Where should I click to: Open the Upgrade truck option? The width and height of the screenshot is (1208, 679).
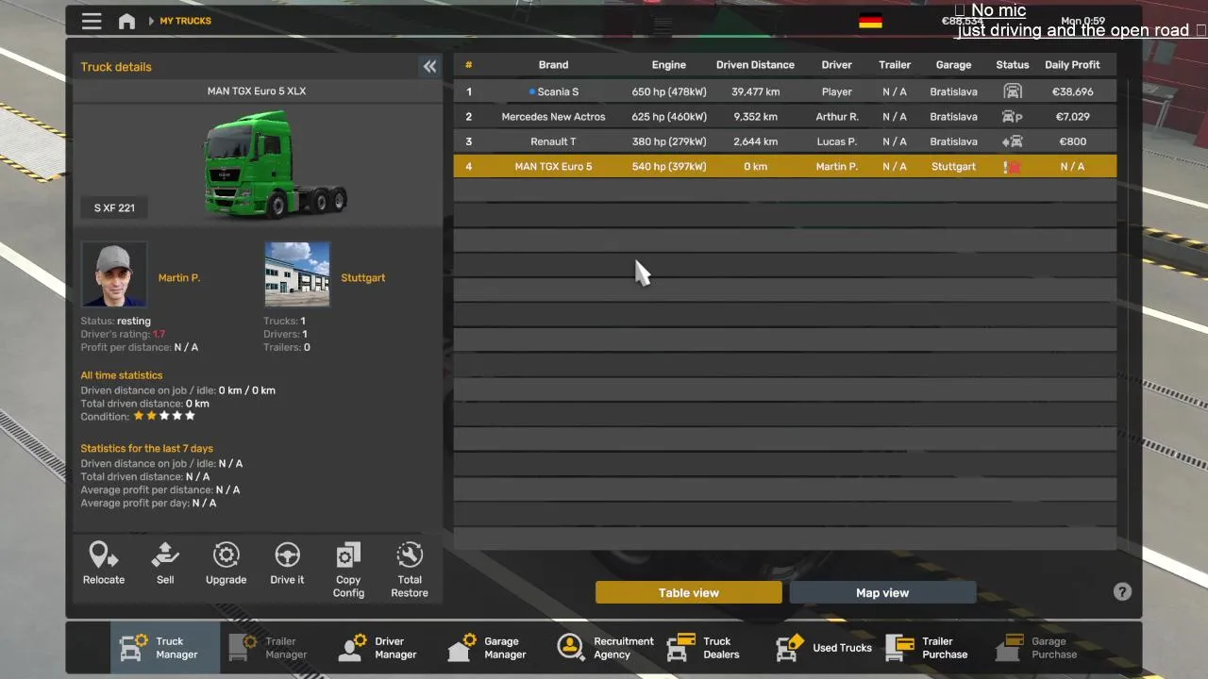pyautogui.click(x=226, y=564)
